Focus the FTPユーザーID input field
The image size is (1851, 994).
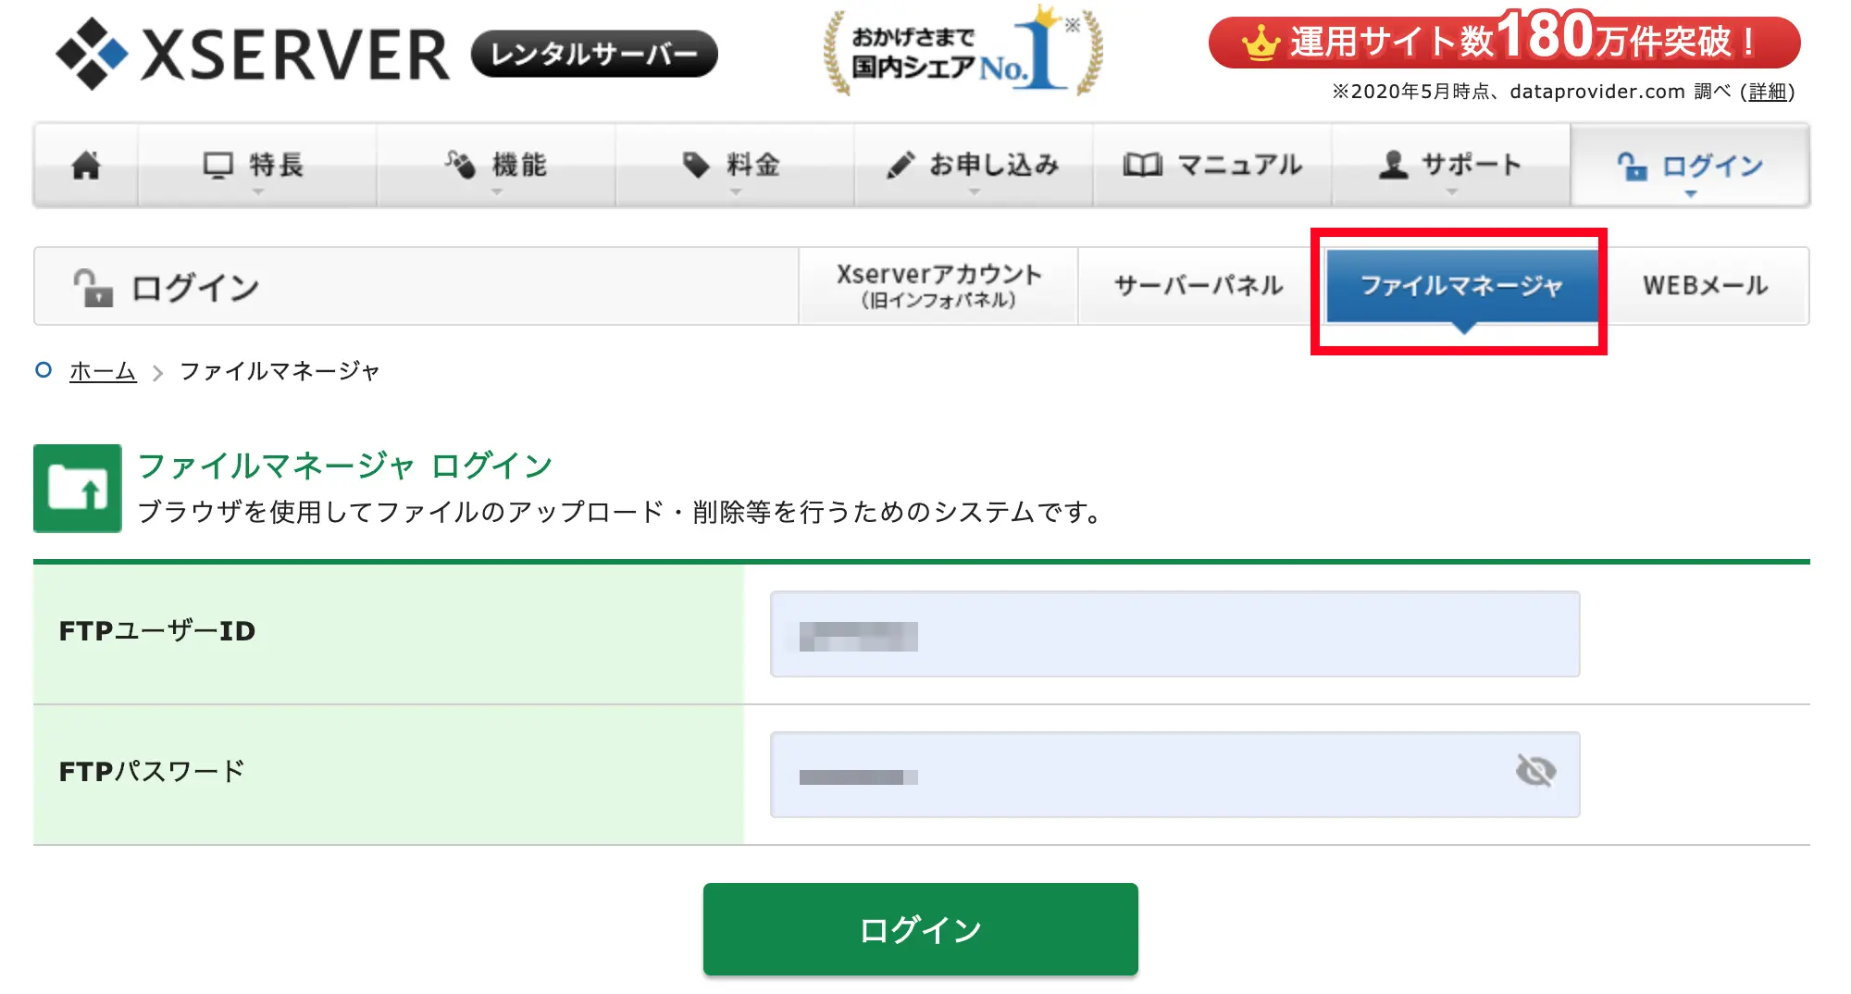click(1174, 635)
